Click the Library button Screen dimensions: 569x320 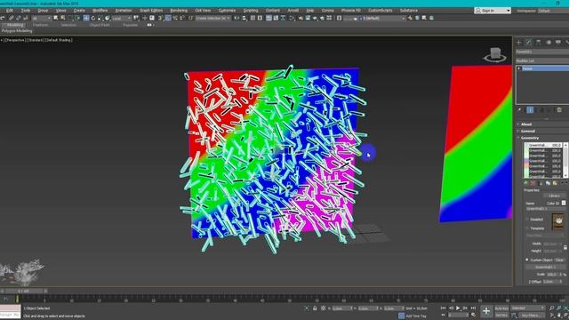pyautogui.click(x=555, y=196)
